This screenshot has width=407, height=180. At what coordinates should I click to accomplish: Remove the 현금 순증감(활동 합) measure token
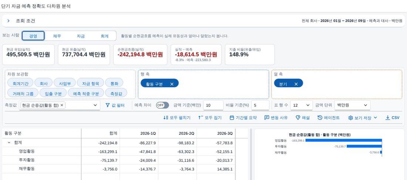(x=62, y=105)
